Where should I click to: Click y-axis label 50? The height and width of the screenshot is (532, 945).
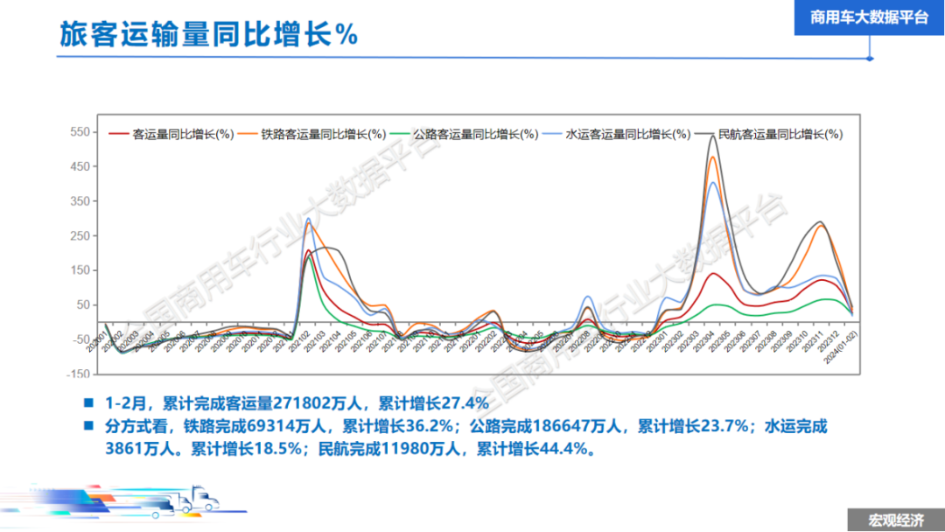click(82, 304)
